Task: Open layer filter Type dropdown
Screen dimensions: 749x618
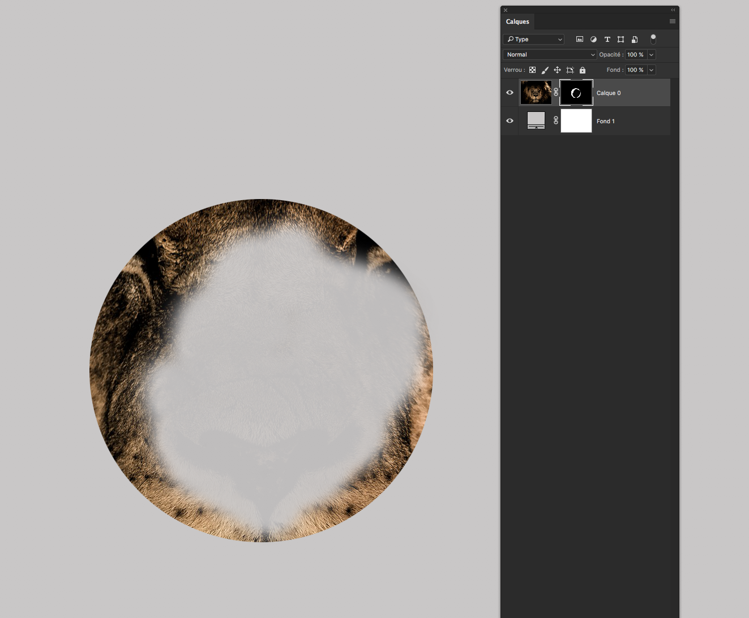Action: 533,39
